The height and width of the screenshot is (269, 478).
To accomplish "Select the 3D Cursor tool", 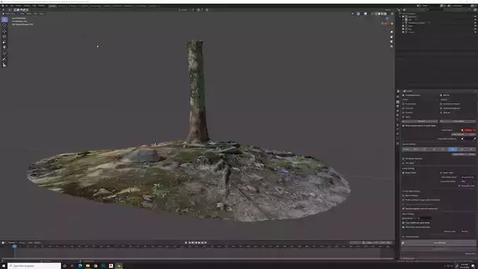I will [4, 25].
